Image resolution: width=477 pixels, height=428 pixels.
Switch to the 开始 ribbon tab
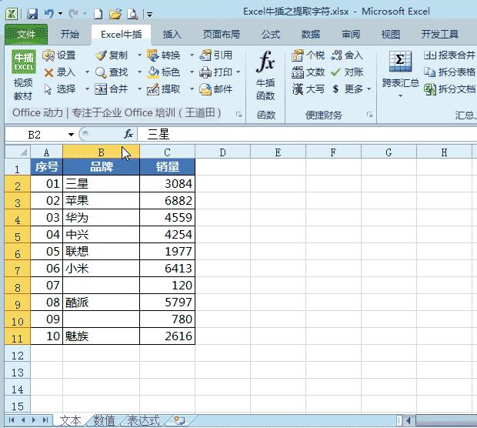pos(70,35)
